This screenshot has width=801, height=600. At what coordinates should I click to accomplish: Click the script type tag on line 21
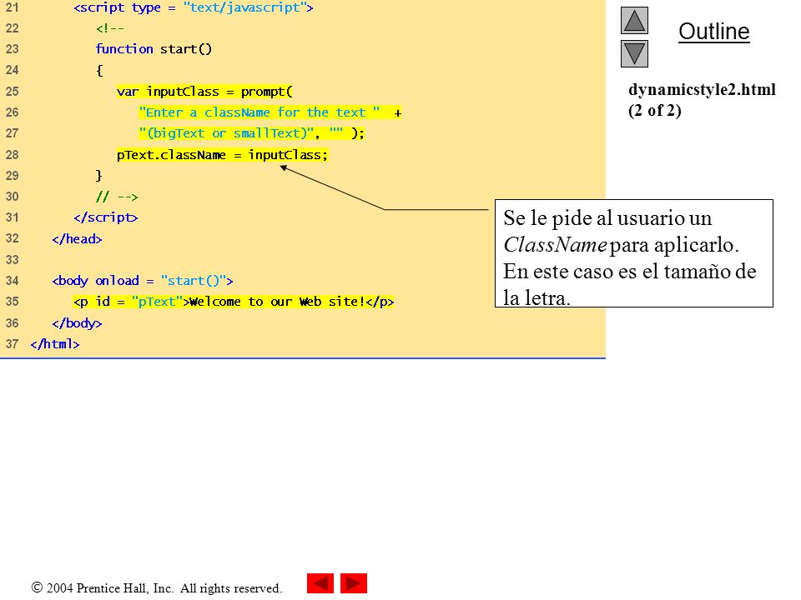194,7
